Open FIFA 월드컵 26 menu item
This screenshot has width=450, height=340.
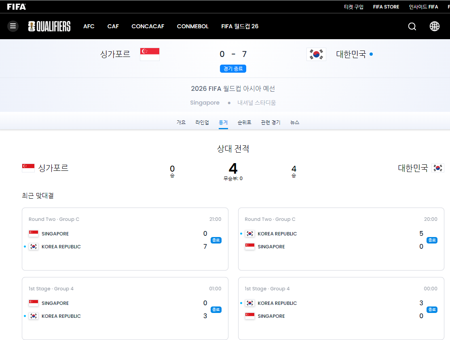pos(240,26)
